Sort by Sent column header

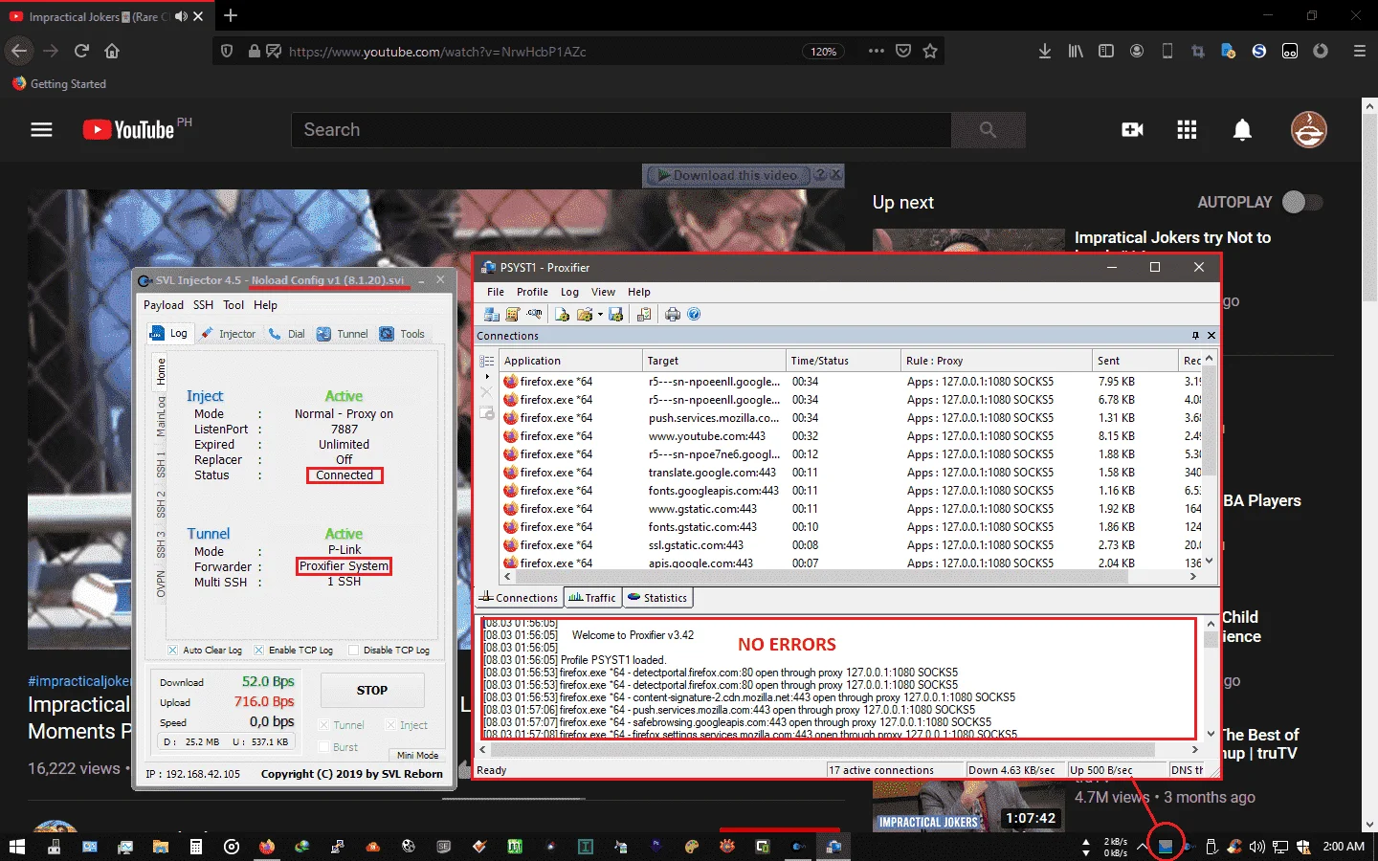1135,361
